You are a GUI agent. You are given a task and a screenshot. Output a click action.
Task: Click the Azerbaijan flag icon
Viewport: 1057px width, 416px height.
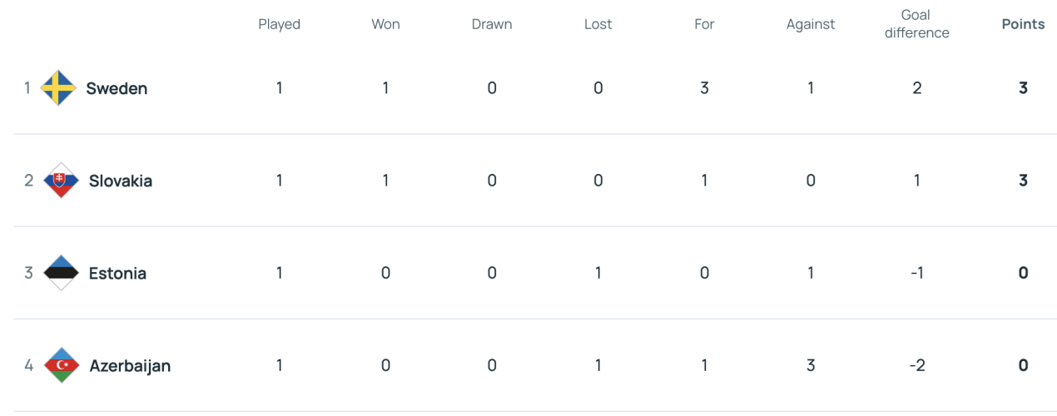[61, 365]
